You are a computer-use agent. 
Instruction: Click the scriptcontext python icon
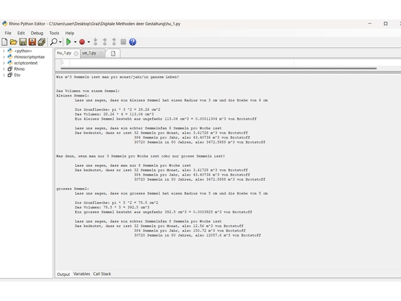10,63
